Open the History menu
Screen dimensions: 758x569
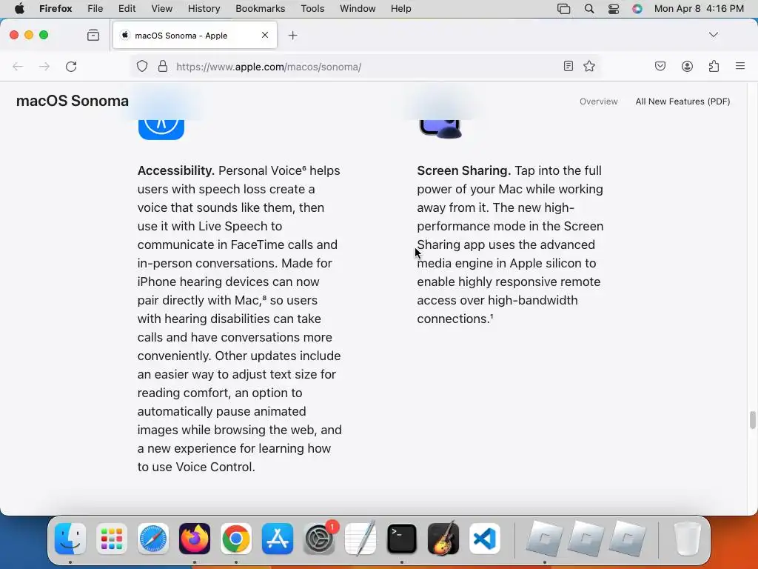(204, 9)
